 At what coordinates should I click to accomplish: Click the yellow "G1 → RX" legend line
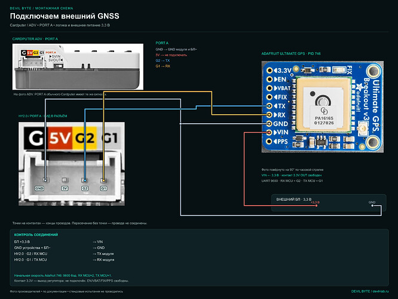coord(163,66)
